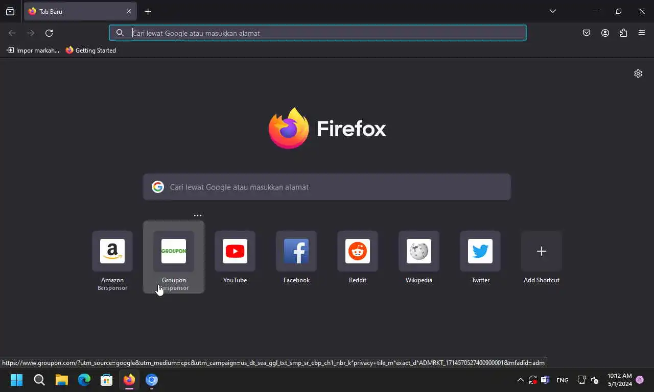Click the ENG language indicator
This screenshot has height=392, width=654.
563,380
